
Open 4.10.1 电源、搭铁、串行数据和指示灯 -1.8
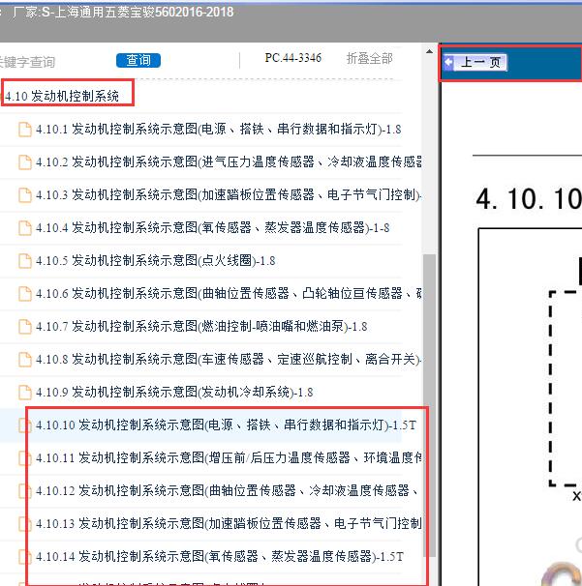click(218, 130)
